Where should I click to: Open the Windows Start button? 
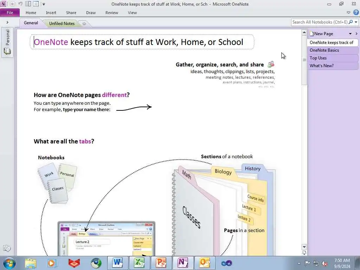tap(9, 263)
